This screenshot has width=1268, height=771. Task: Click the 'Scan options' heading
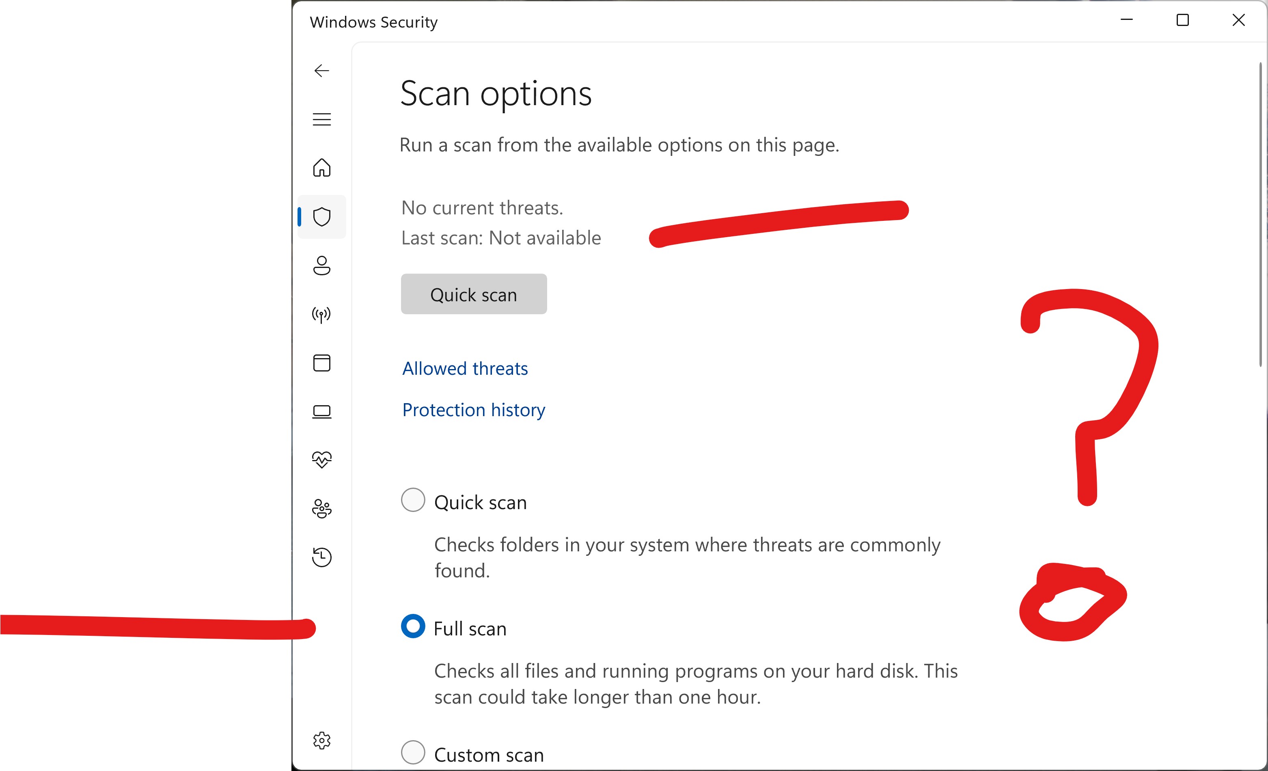[496, 94]
